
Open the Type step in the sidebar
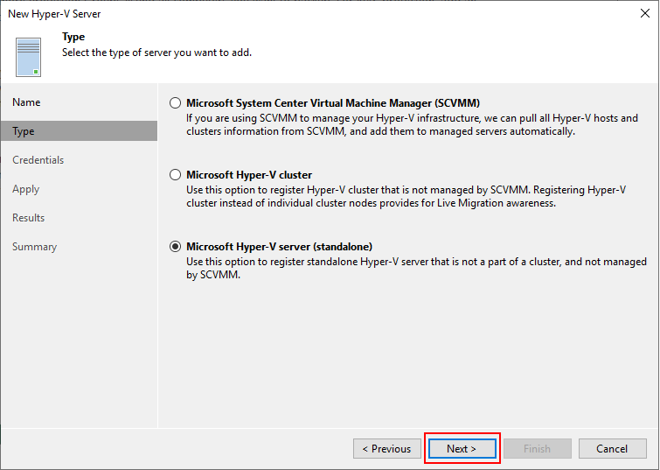click(x=80, y=131)
